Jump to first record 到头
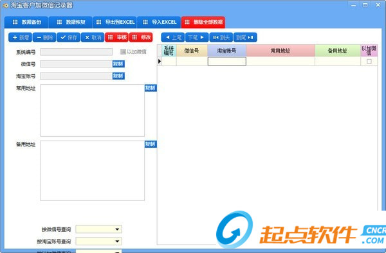The height and width of the screenshot is (253, 386). 221,37
